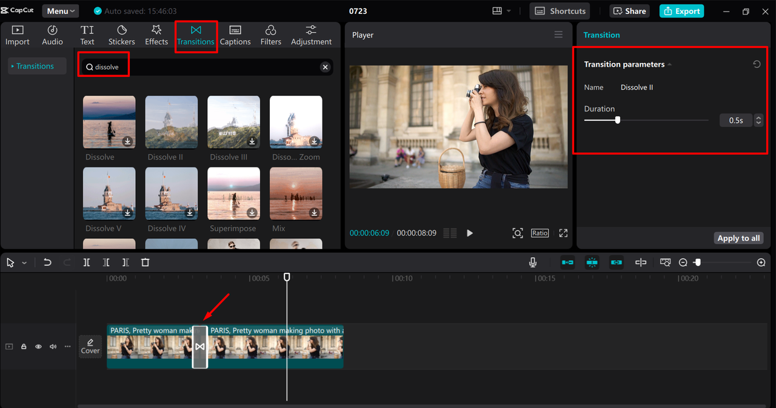
Task: Split the clip at playhead
Action: [87, 263]
